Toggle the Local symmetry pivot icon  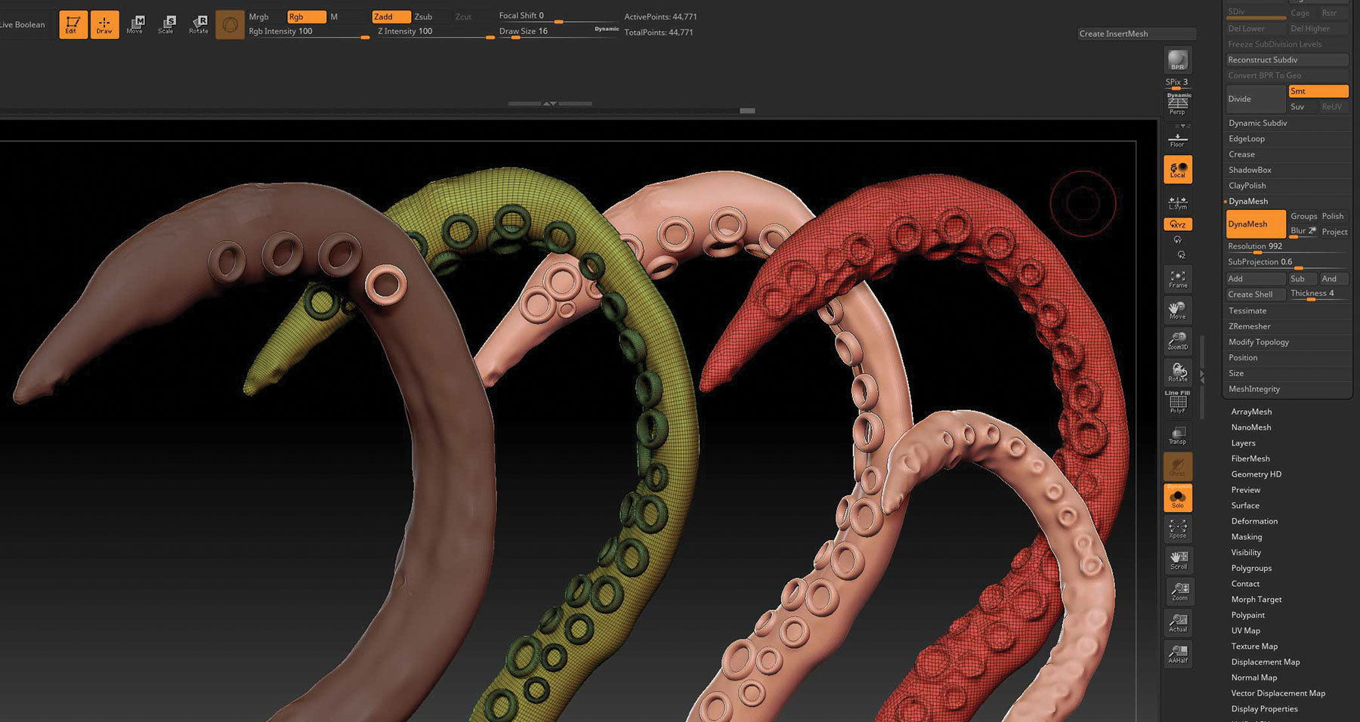click(x=1178, y=169)
